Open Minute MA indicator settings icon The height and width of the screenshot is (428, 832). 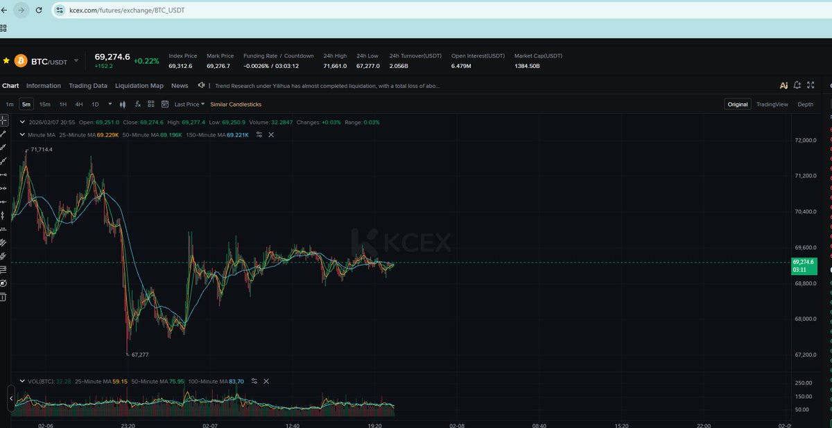pyautogui.click(x=259, y=134)
